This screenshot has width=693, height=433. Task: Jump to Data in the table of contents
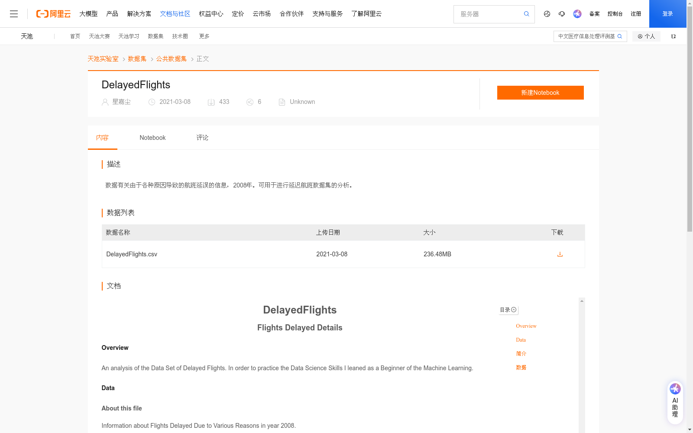(x=521, y=340)
